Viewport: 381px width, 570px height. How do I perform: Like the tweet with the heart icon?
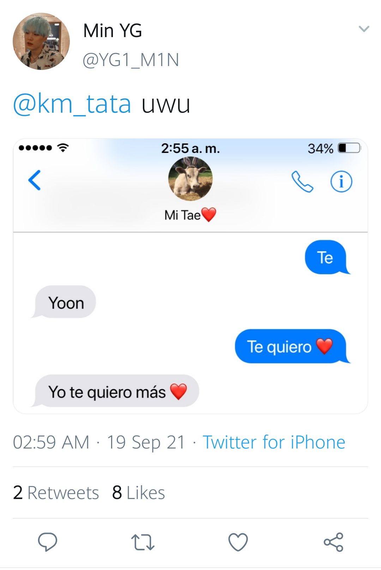point(238,542)
